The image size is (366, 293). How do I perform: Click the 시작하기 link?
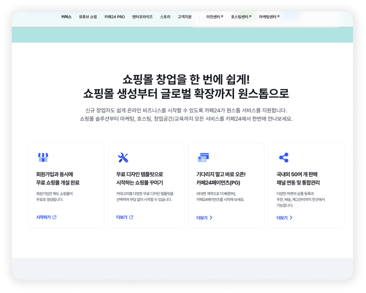pyautogui.click(x=44, y=217)
